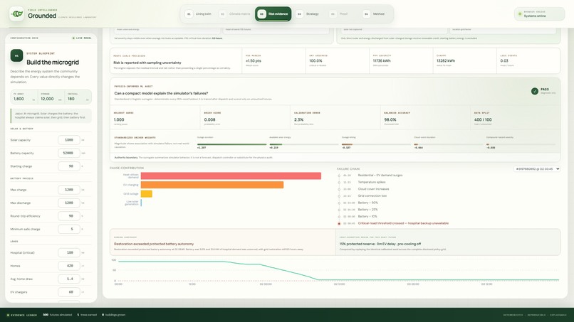This screenshot has width=574, height=322.
Task: Click the Grid outage yellow bar
Action: tap(147, 194)
